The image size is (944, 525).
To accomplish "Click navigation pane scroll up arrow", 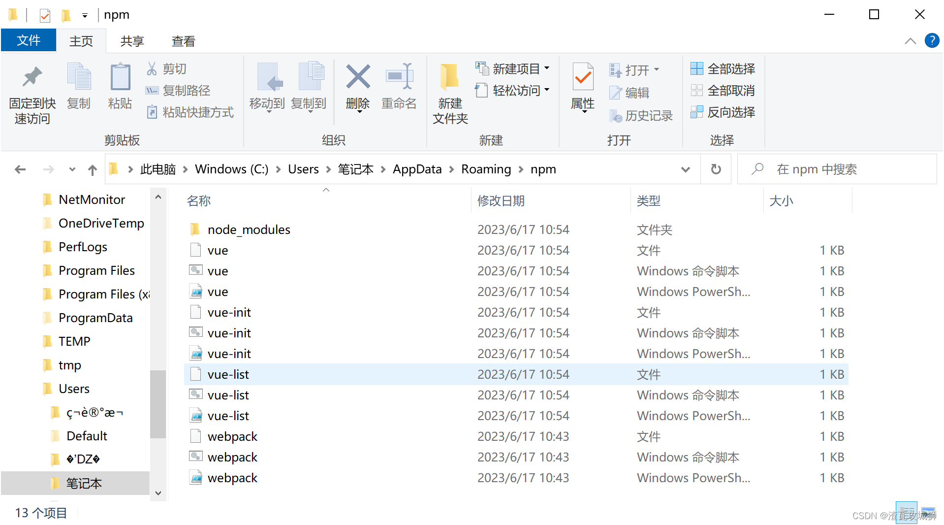I will point(158,197).
